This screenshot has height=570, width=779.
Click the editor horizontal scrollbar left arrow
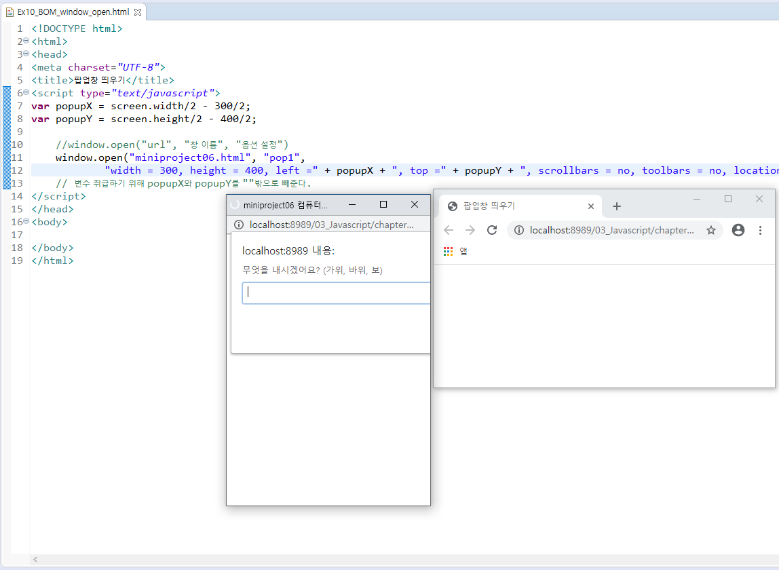coord(35,560)
